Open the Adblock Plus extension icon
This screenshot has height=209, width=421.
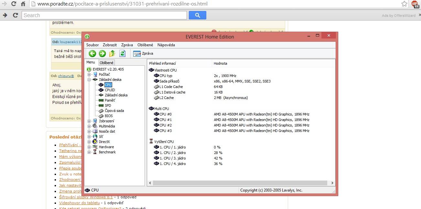(415, 4)
